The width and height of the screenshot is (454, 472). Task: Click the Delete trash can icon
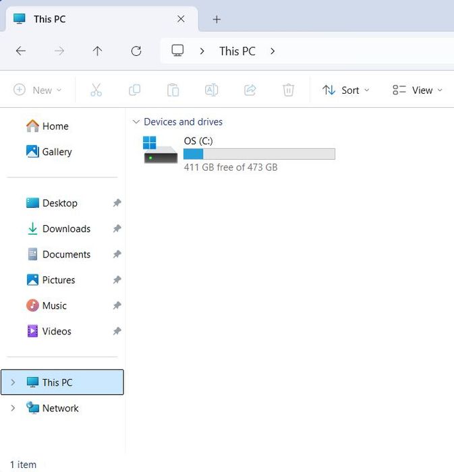click(x=288, y=90)
